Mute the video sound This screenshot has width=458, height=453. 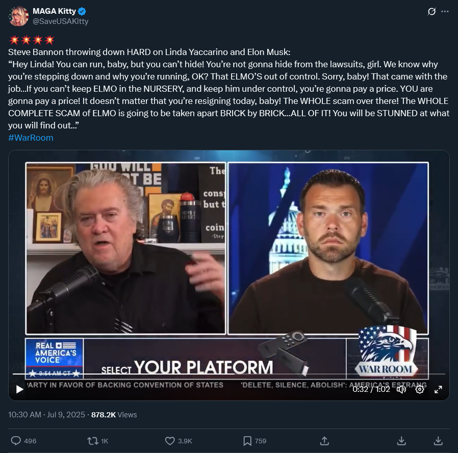(401, 389)
